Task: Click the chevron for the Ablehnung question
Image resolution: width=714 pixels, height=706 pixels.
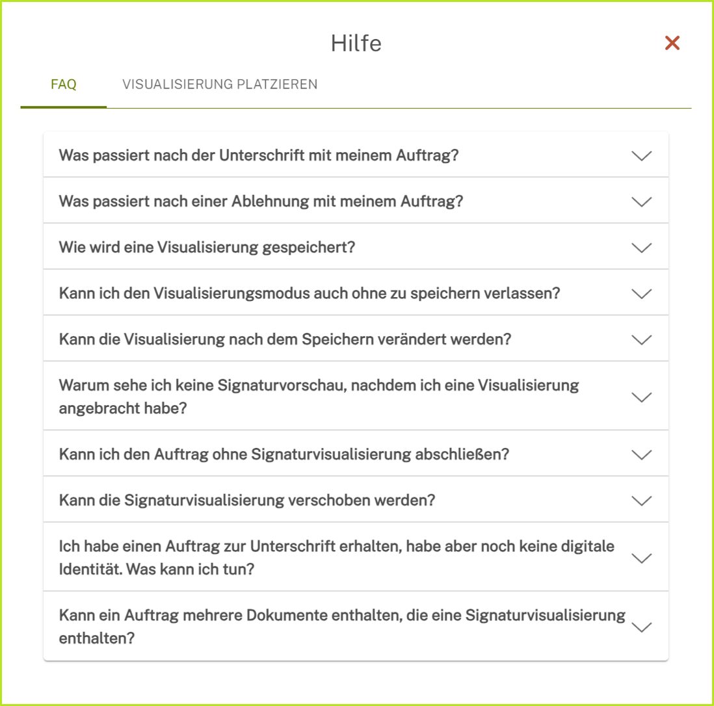Action: click(642, 201)
